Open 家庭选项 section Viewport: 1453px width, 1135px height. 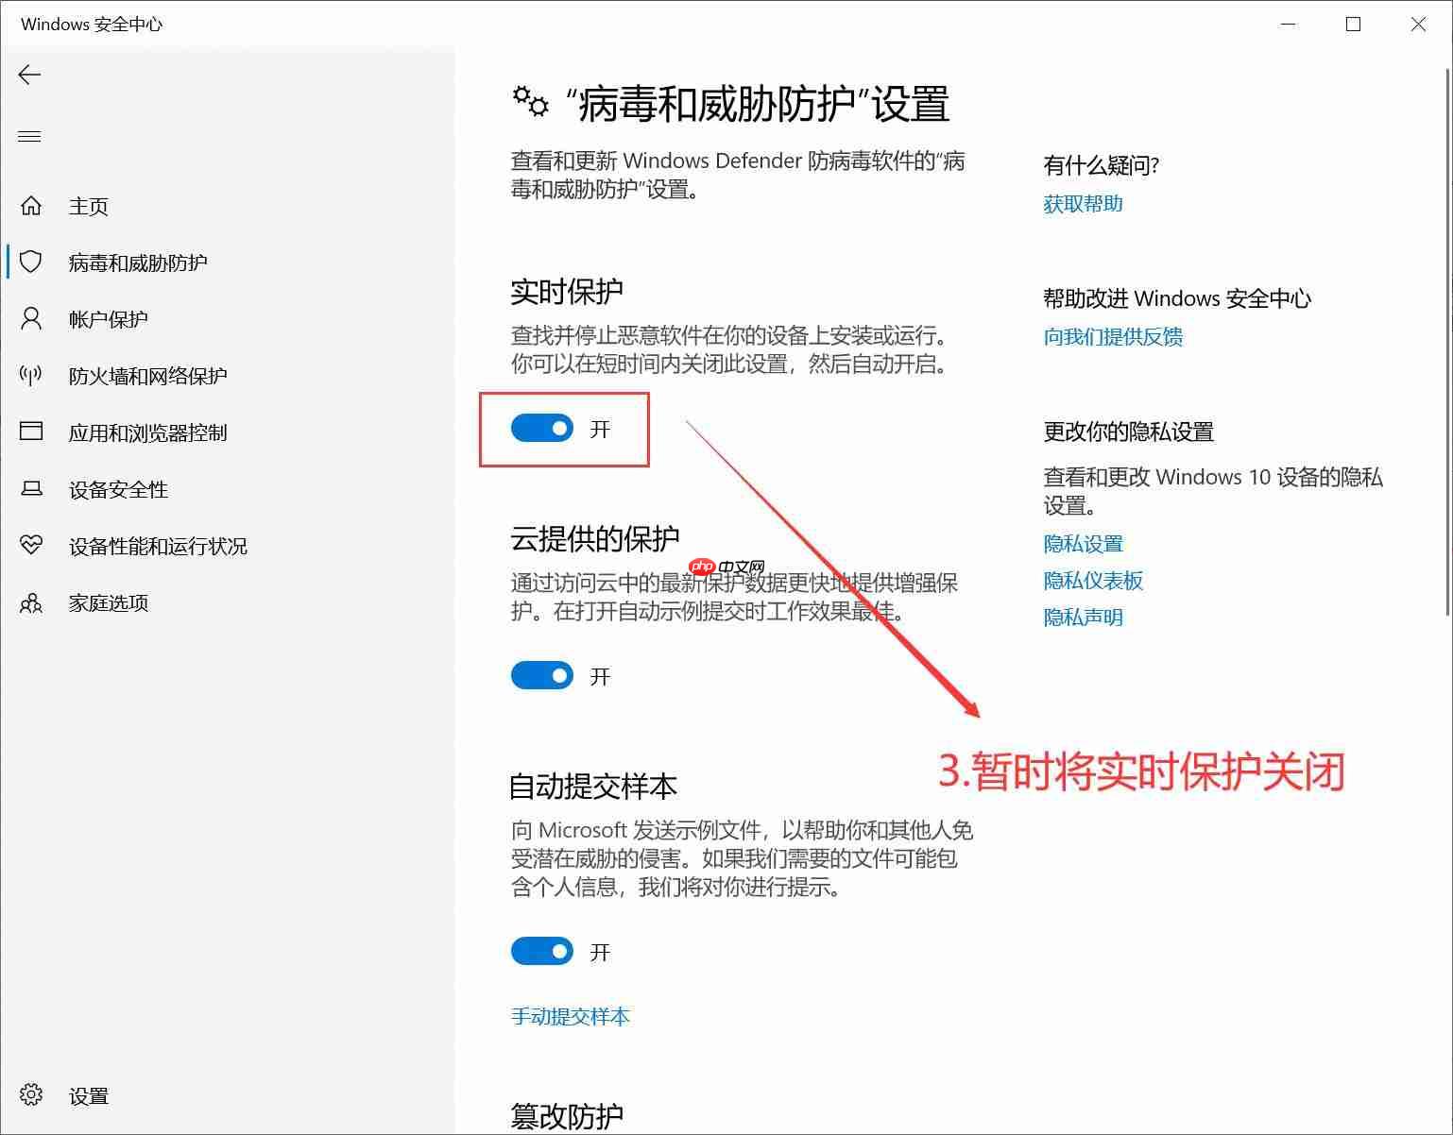pyautogui.click(x=109, y=602)
